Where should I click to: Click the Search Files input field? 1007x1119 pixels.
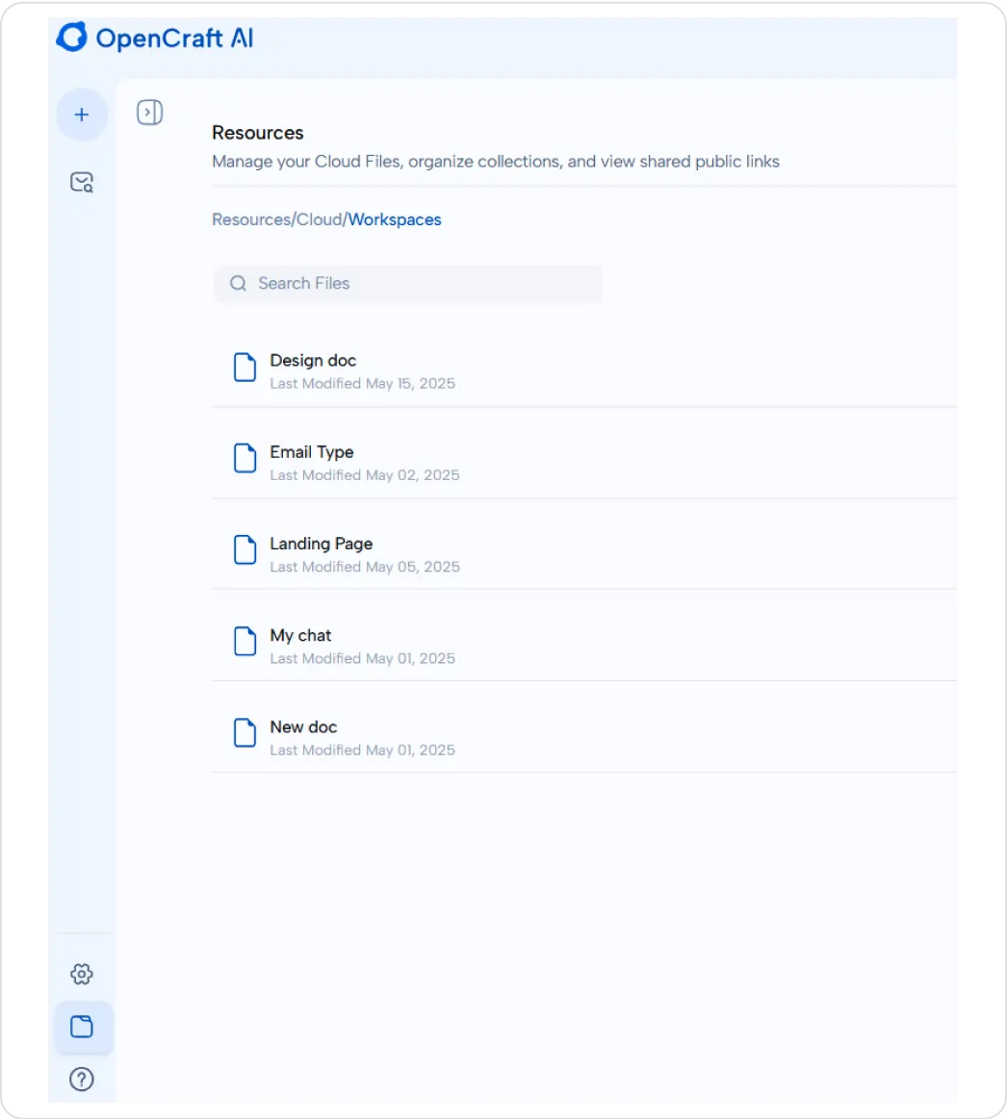404,284
